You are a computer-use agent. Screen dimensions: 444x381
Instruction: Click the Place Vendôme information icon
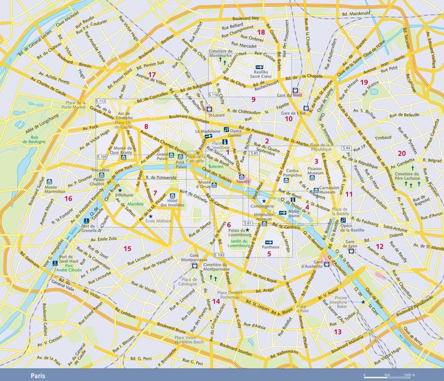tap(225, 142)
